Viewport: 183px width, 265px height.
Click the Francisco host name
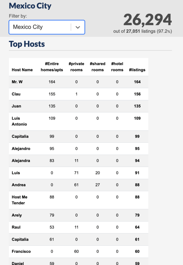(21, 251)
